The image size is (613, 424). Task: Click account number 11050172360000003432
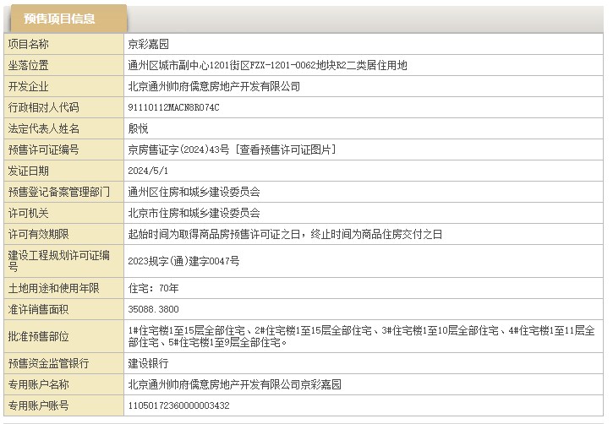tap(178, 405)
